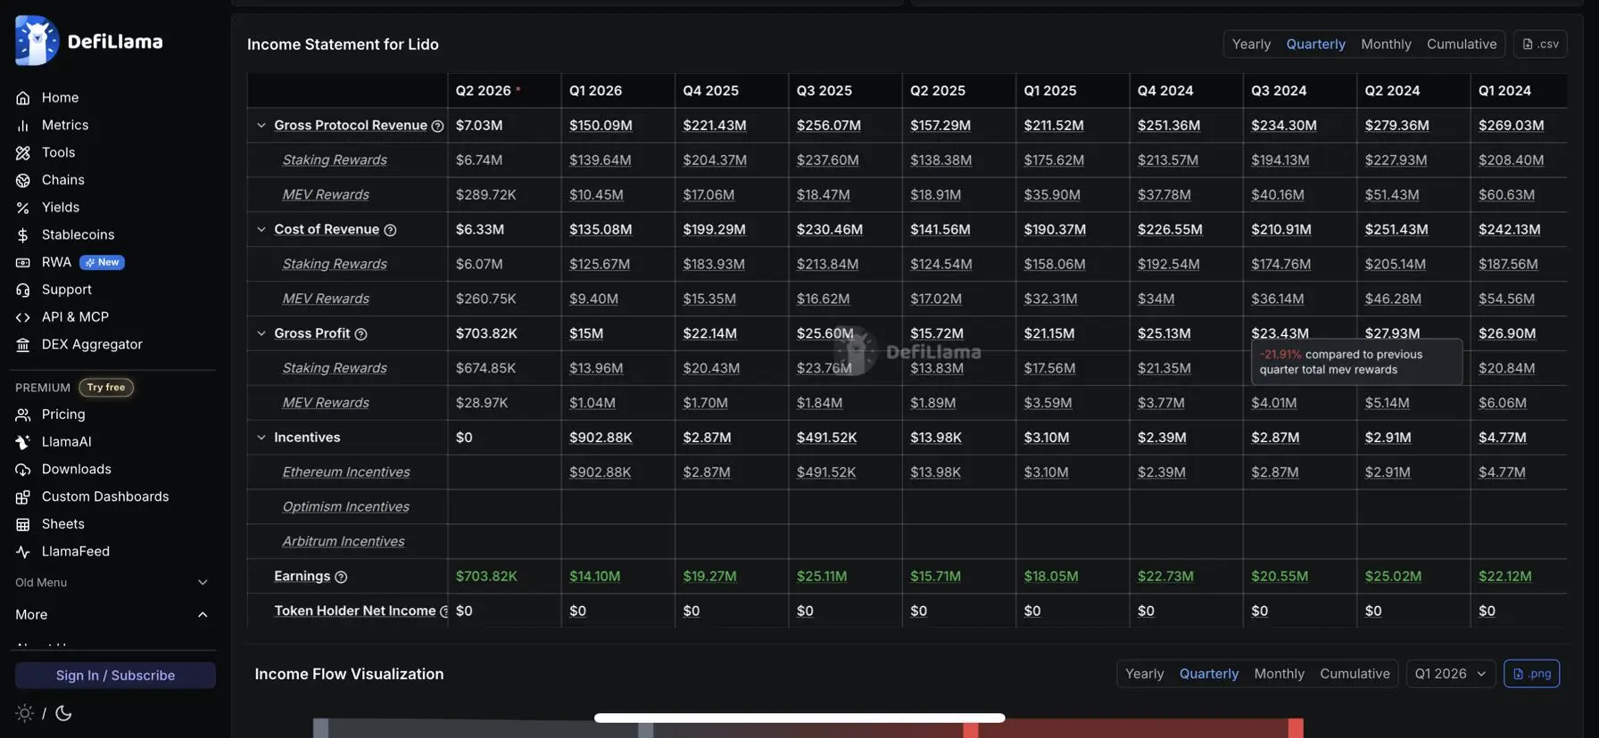
Task: Click the Metrics bar chart icon
Action: click(23, 126)
